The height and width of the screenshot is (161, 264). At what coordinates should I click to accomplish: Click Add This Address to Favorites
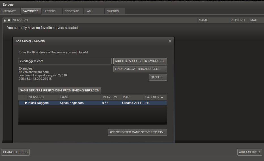[140, 61]
